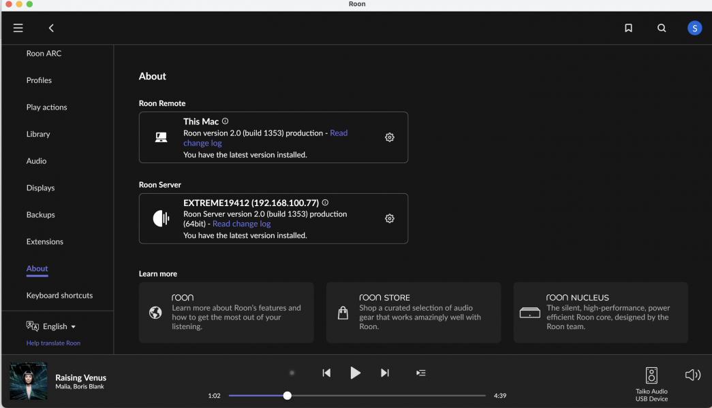Open Taiko Audio USB Device zone selector

pos(651,384)
